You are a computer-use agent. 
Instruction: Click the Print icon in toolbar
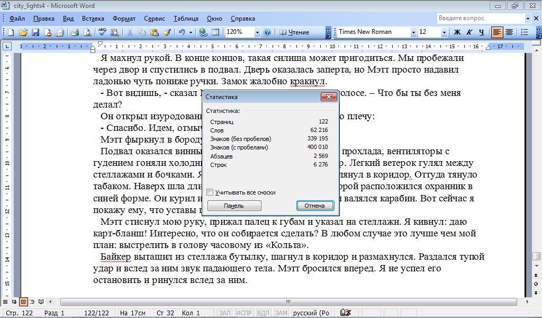click(x=75, y=32)
